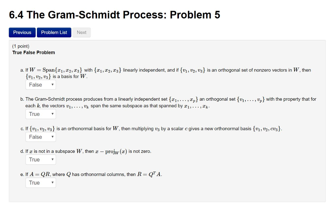Image resolution: width=329 pixels, height=205 pixels.
Task: Open the Problem List
Action: click(54, 32)
